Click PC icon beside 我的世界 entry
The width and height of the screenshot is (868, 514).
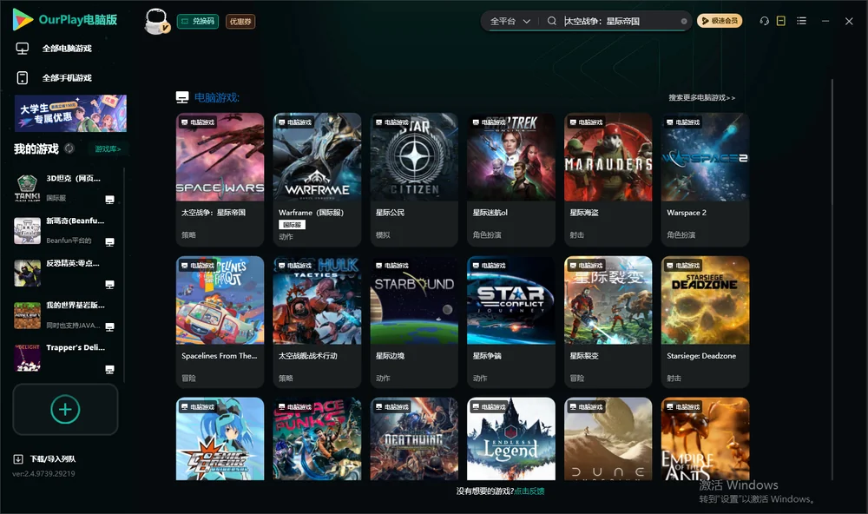point(109,326)
